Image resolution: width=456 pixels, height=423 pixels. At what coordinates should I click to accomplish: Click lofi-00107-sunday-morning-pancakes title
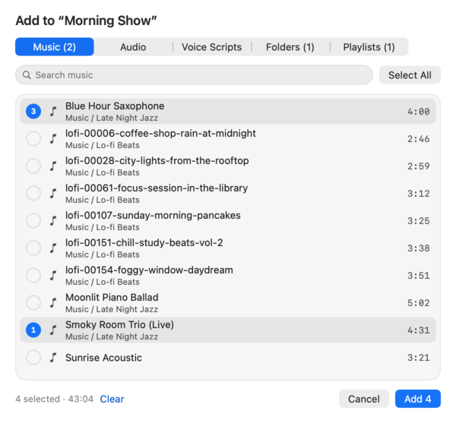[153, 215]
